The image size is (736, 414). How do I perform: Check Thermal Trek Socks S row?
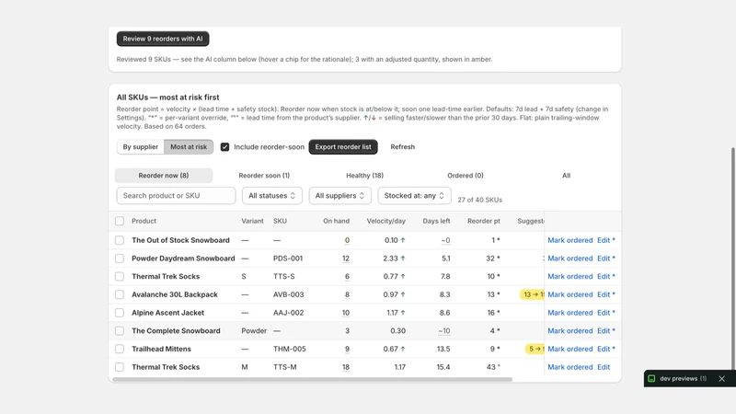[x=120, y=277]
